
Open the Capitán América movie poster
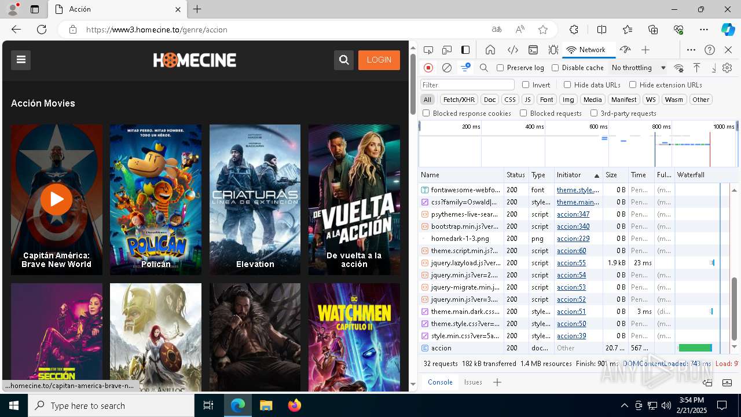(x=57, y=199)
